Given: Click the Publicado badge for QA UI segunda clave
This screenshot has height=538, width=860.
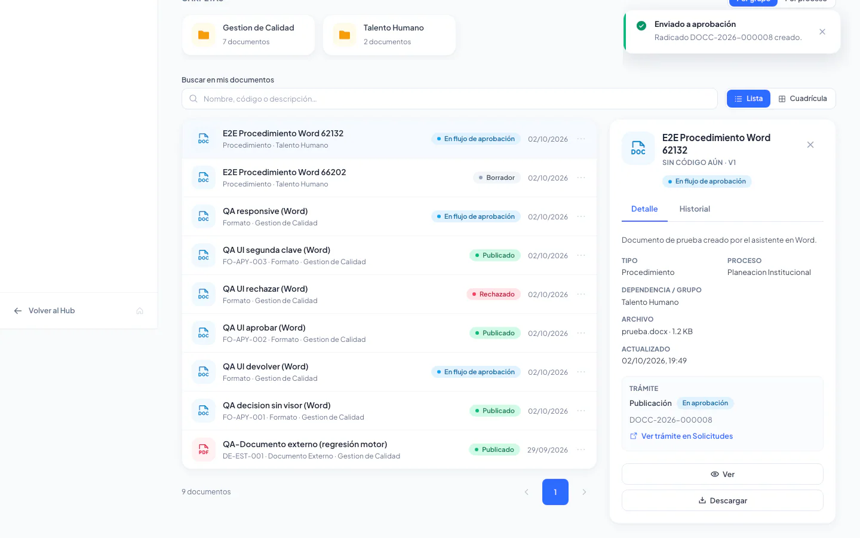Looking at the screenshot, I should click(495, 255).
